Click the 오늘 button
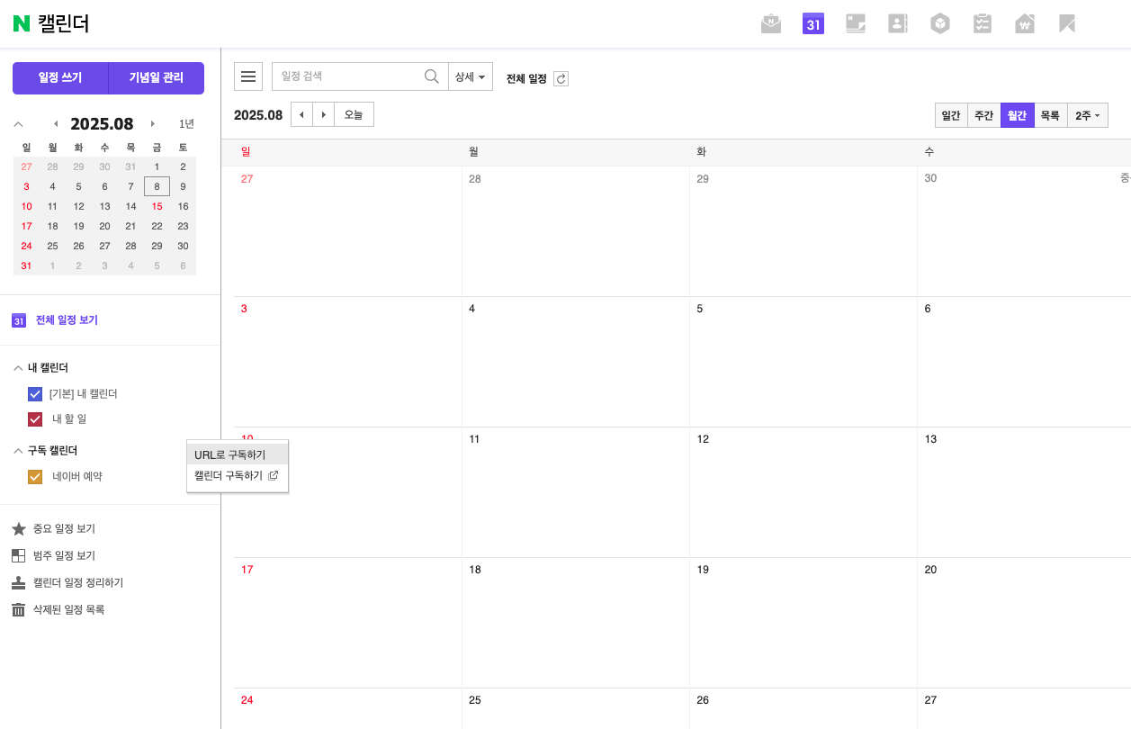 [354, 114]
